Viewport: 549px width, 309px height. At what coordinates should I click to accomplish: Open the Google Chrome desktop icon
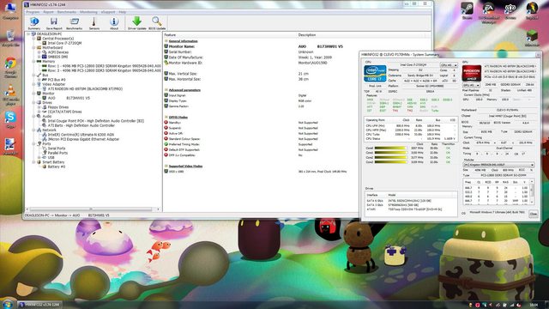tap(10, 64)
